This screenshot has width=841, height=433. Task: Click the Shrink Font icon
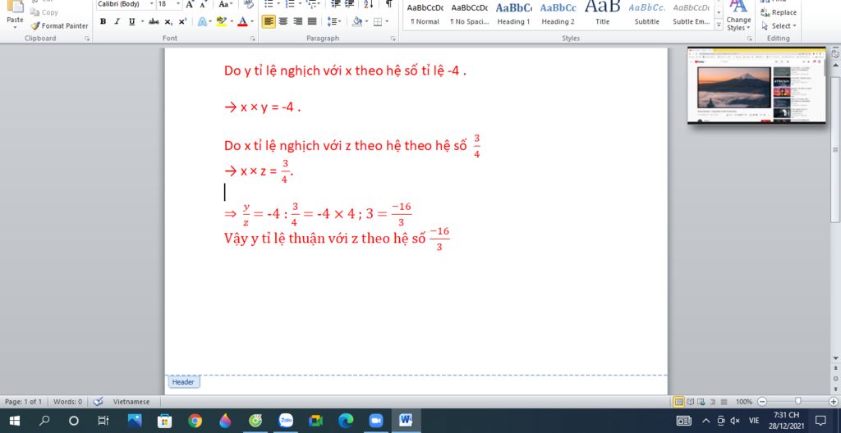click(x=203, y=4)
